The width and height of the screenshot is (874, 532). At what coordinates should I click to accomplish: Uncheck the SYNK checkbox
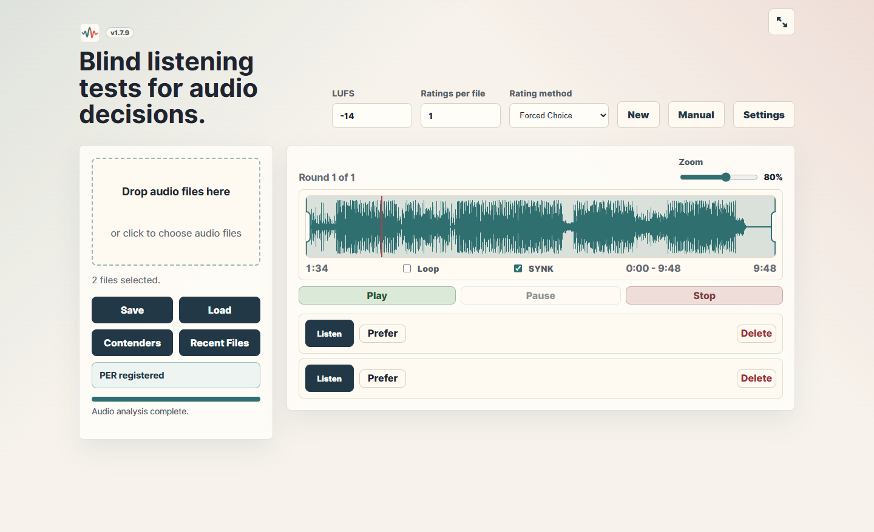(x=518, y=269)
